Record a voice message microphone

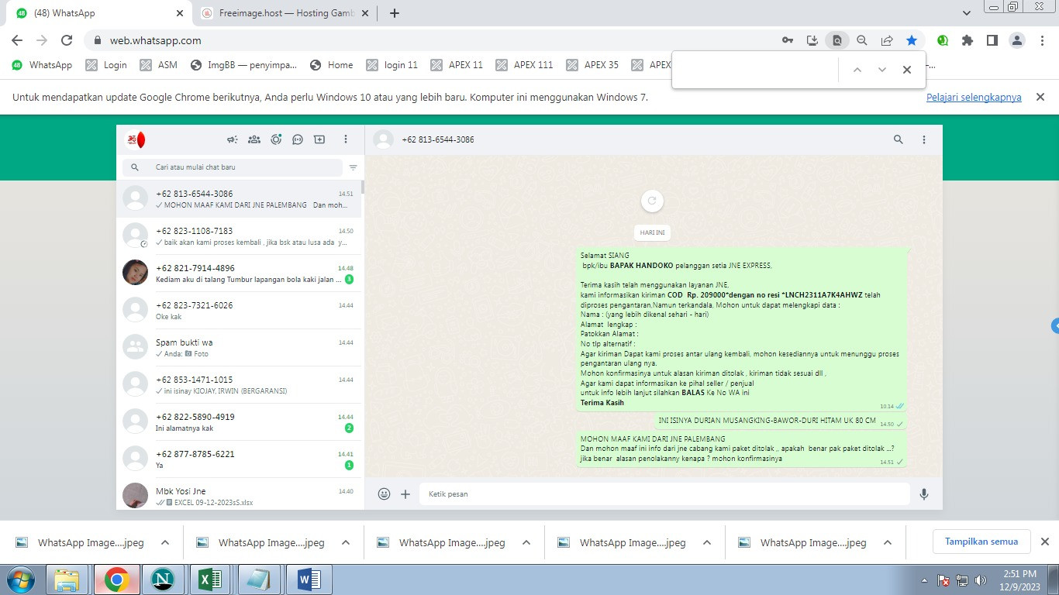tap(924, 494)
